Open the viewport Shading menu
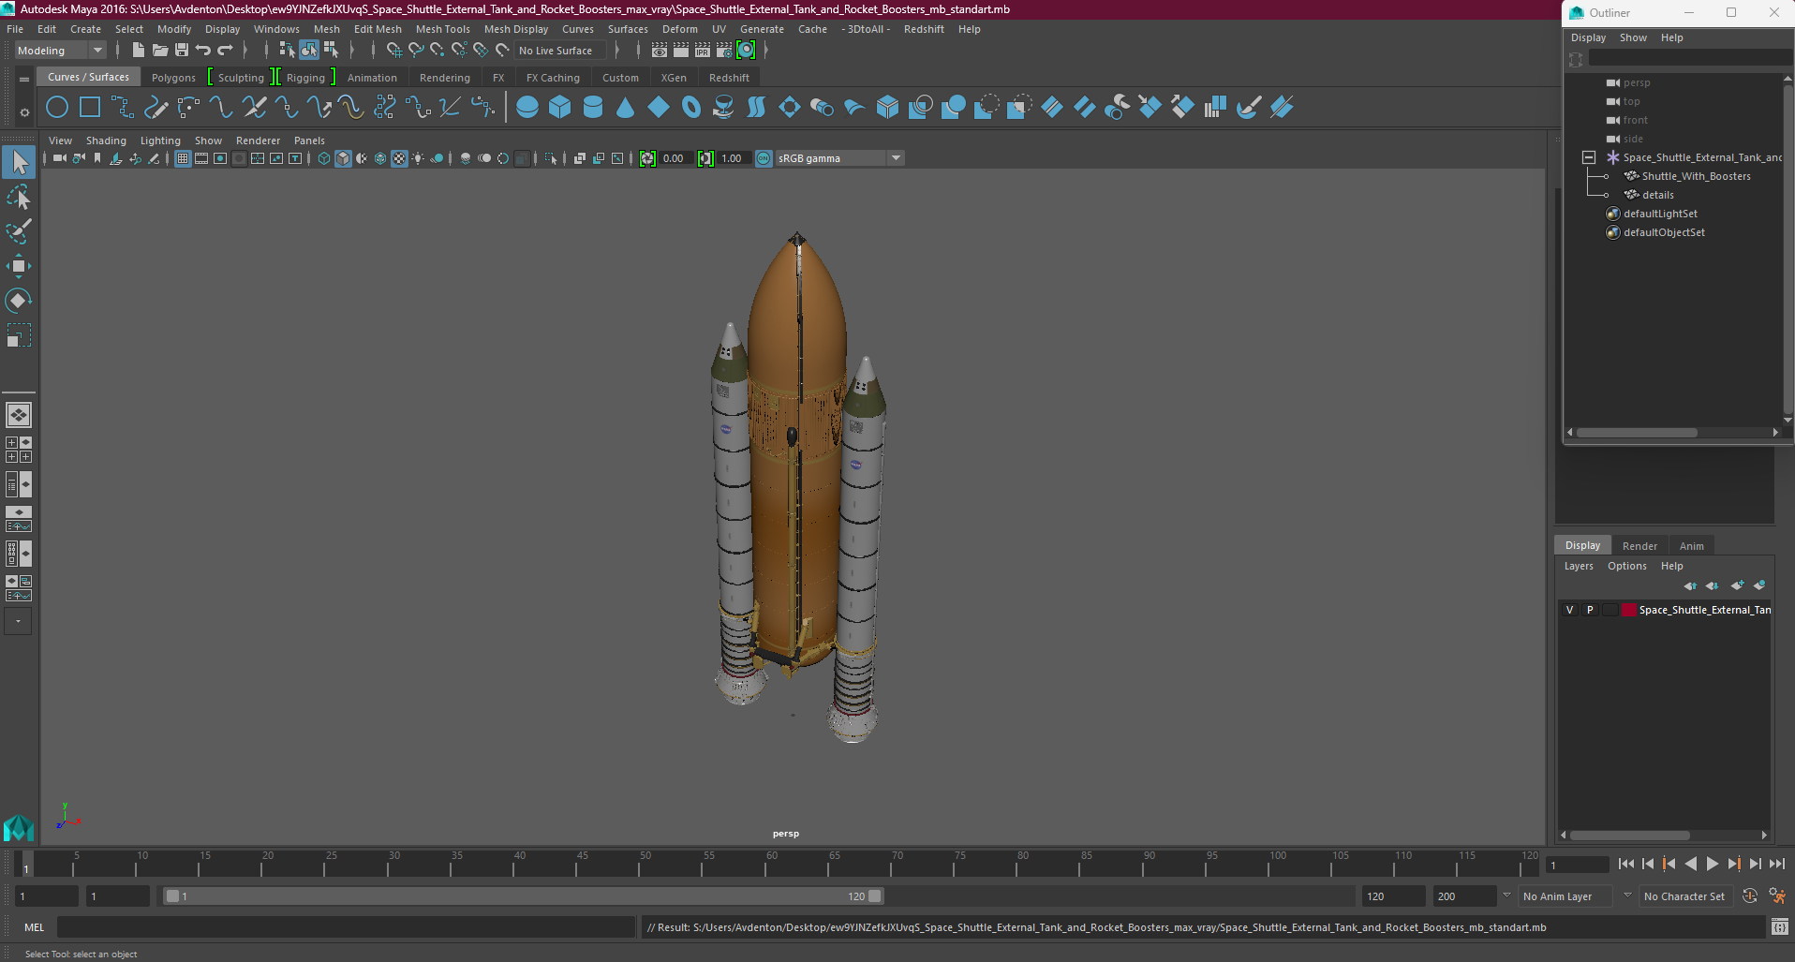Viewport: 1795px width, 962px height. (x=106, y=141)
